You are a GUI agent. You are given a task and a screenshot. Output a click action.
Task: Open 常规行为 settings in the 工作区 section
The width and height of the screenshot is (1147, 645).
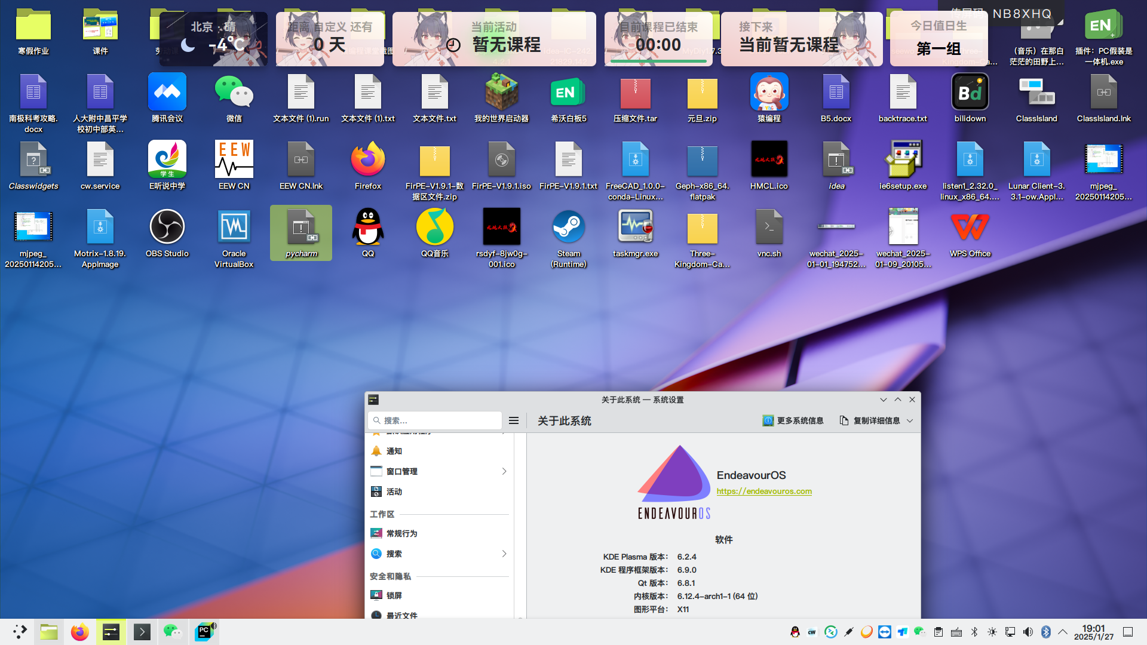(x=400, y=533)
